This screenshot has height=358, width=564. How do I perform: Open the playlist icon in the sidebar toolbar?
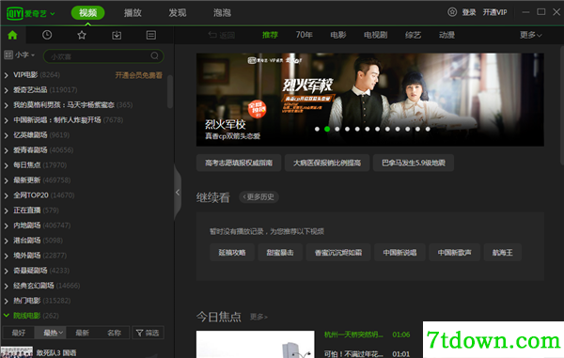tap(151, 35)
